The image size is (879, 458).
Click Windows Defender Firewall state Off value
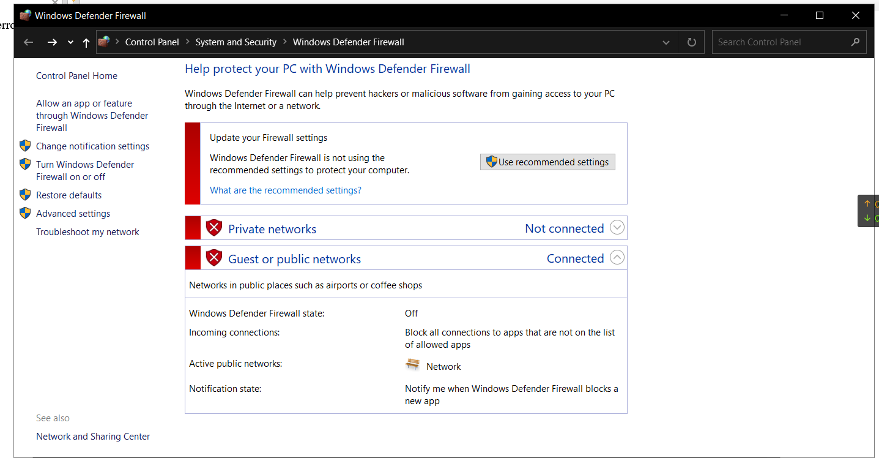[x=412, y=313]
